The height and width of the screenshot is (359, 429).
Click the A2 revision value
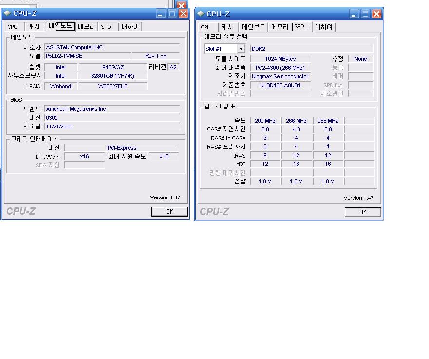[173, 67]
